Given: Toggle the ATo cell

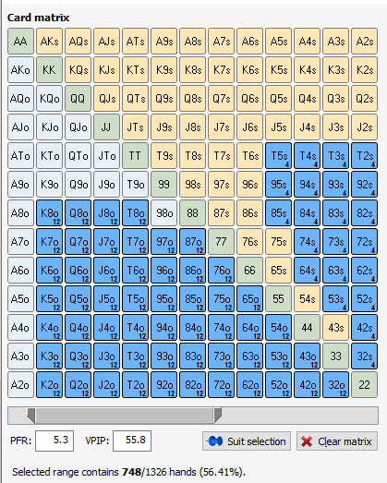Looking at the screenshot, I should (x=20, y=156).
